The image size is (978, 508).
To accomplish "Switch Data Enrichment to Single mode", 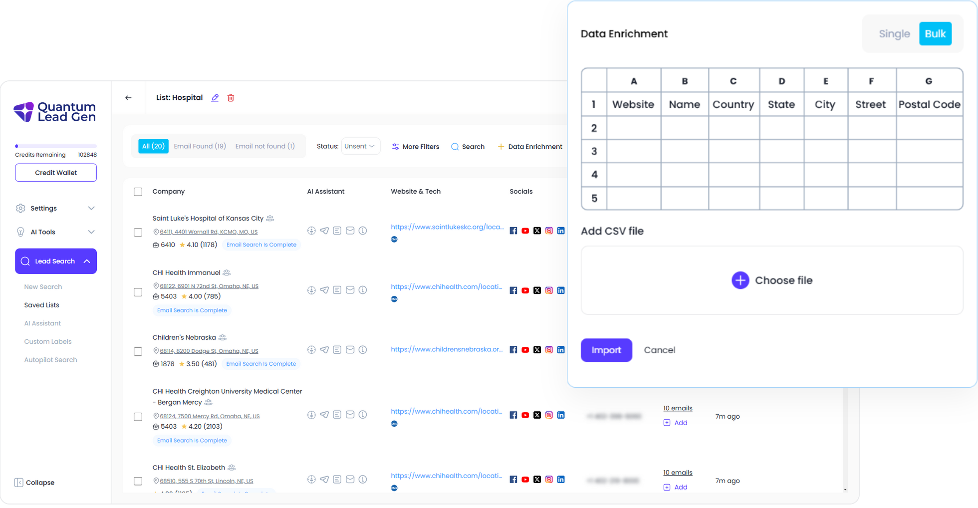I will pyautogui.click(x=894, y=34).
